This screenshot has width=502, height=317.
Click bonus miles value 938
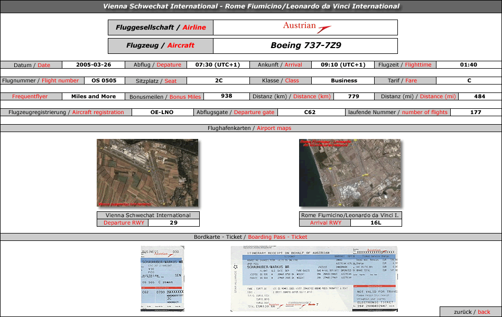226,96
